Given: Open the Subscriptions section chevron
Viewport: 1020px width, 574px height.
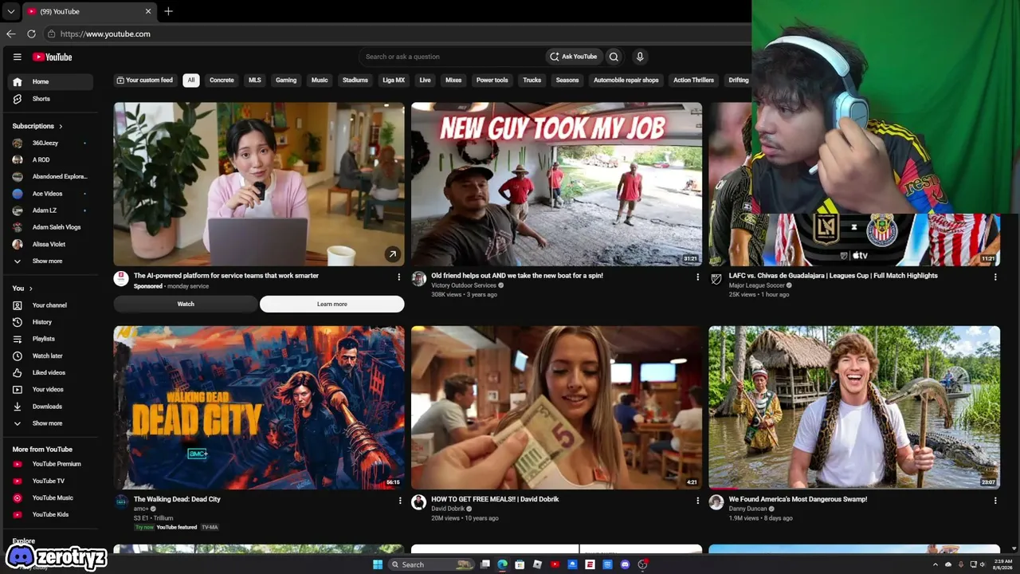Looking at the screenshot, I should point(61,126).
